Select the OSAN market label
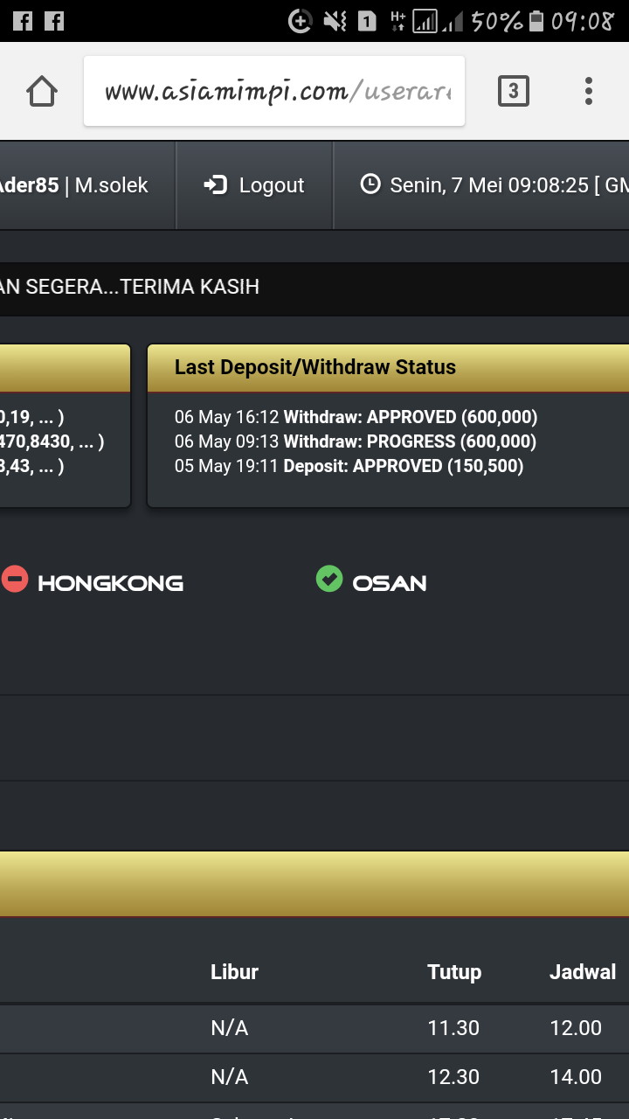The height and width of the screenshot is (1119, 629). 390,583
